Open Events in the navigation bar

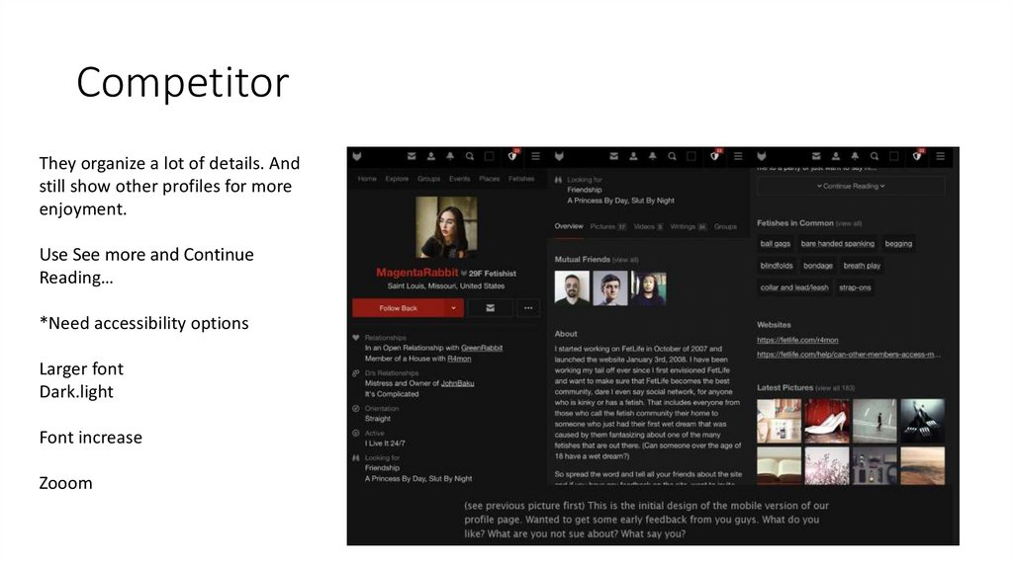[x=459, y=179]
